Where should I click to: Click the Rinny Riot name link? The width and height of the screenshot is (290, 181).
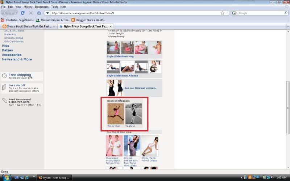point(114,126)
